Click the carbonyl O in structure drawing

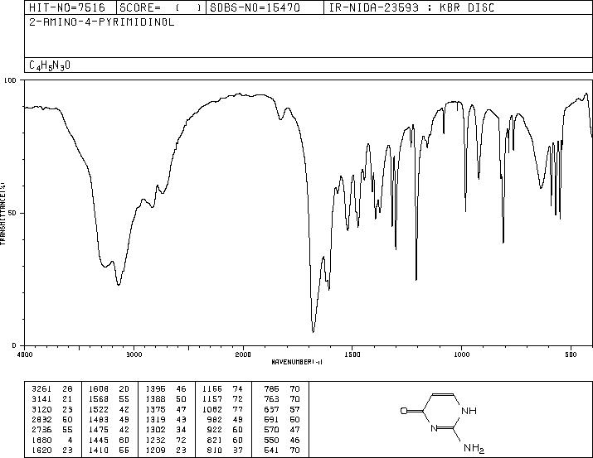[404, 411]
